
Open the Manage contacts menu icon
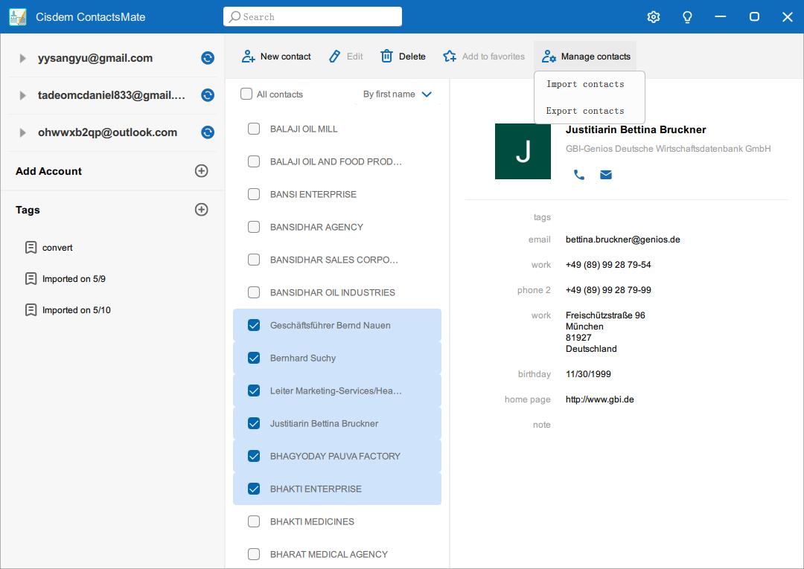pyautogui.click(x=549, y=56)
